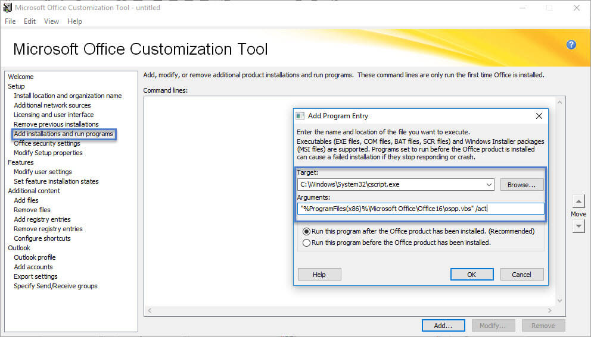591x337 pixels.
Task: Click the command lines scroll up arrow
Action: click(559, 102)
